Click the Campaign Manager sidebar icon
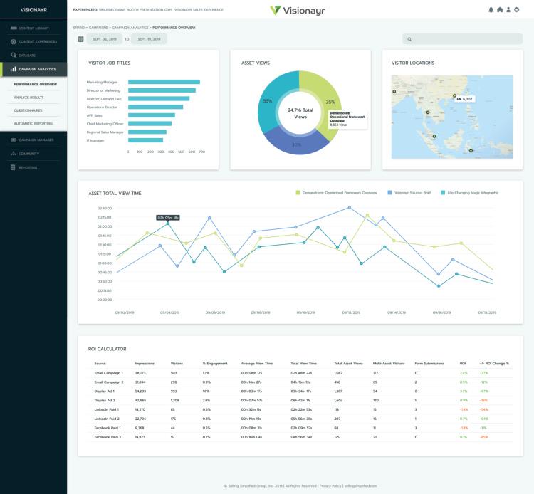 coord(14,140)
